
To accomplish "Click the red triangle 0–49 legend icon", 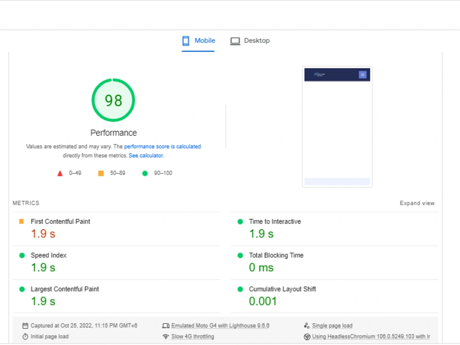I will pos(60,173).
